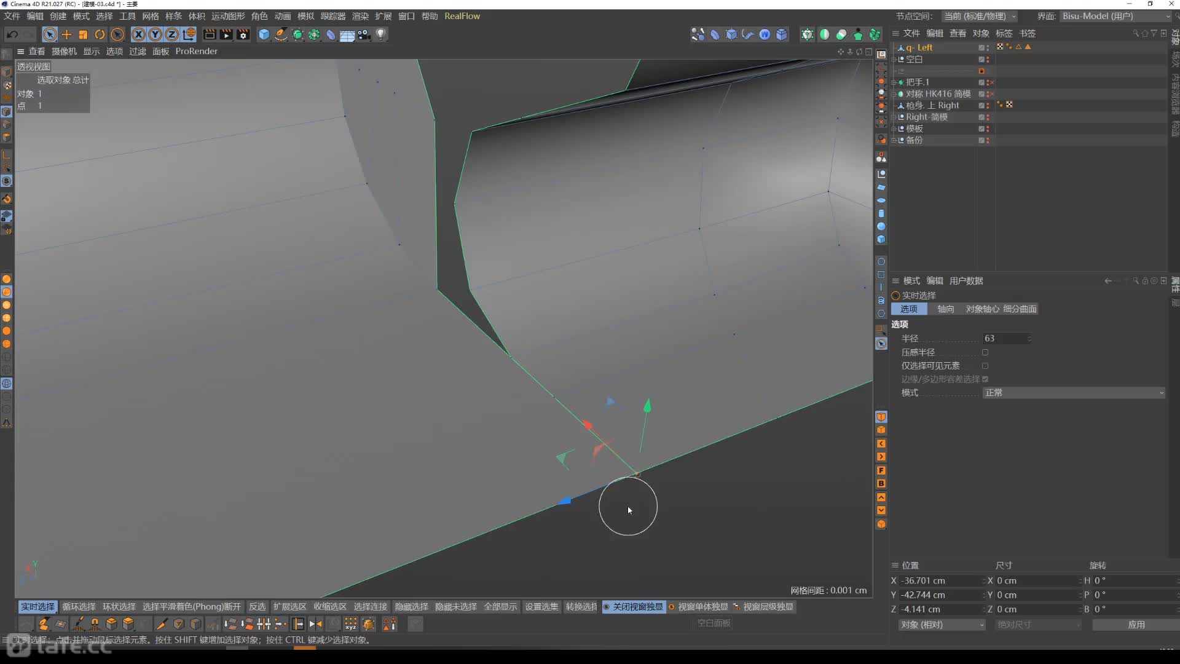Viewport: 1180px width, 664px height.
Task: Click the magnet brush tool icon
Action: pos(95,624)
